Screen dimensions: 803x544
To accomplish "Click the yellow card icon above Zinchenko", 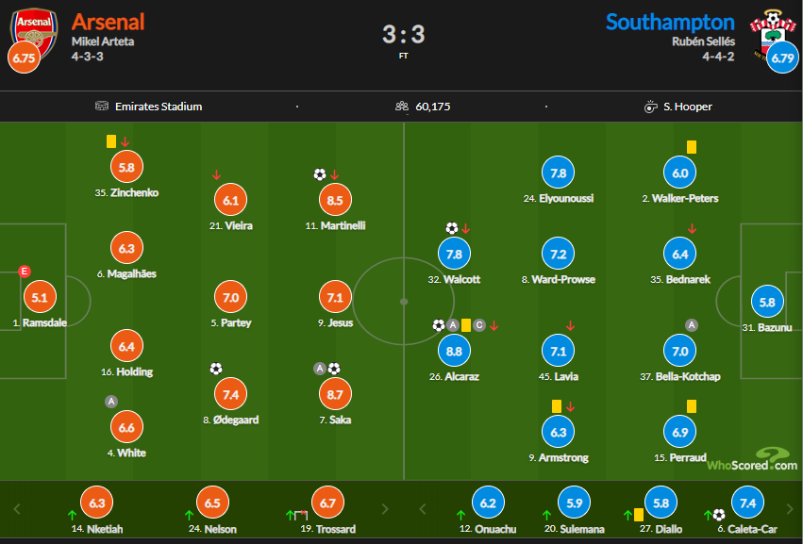I will [x=111, y=141].
